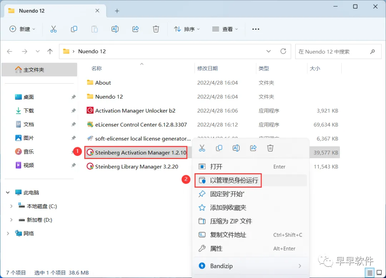This screenshot has width=386, height=278.
Task: Open a new tab with the plus button
Action: pyautogui.click(x=117, y=11)
